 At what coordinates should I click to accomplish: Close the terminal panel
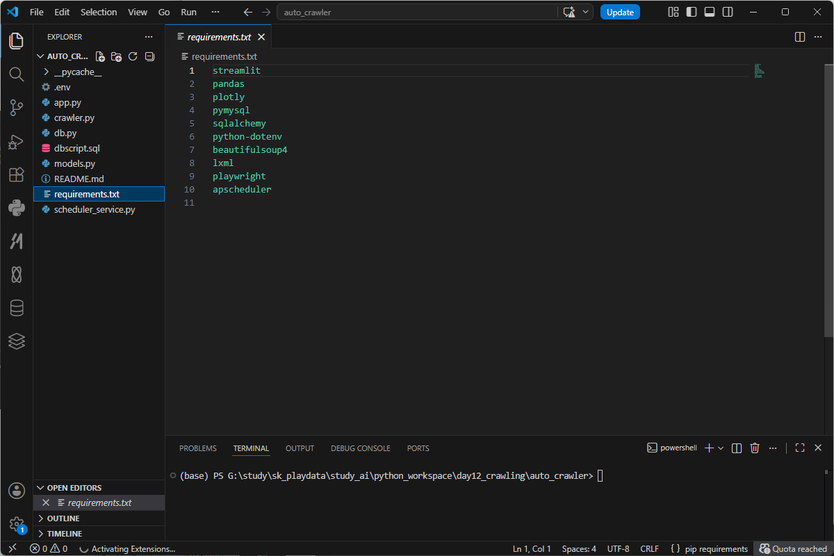[x=818, y=448]
